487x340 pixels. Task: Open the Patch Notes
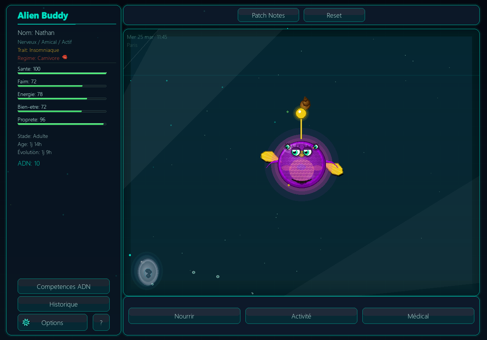tap(268, 15)
